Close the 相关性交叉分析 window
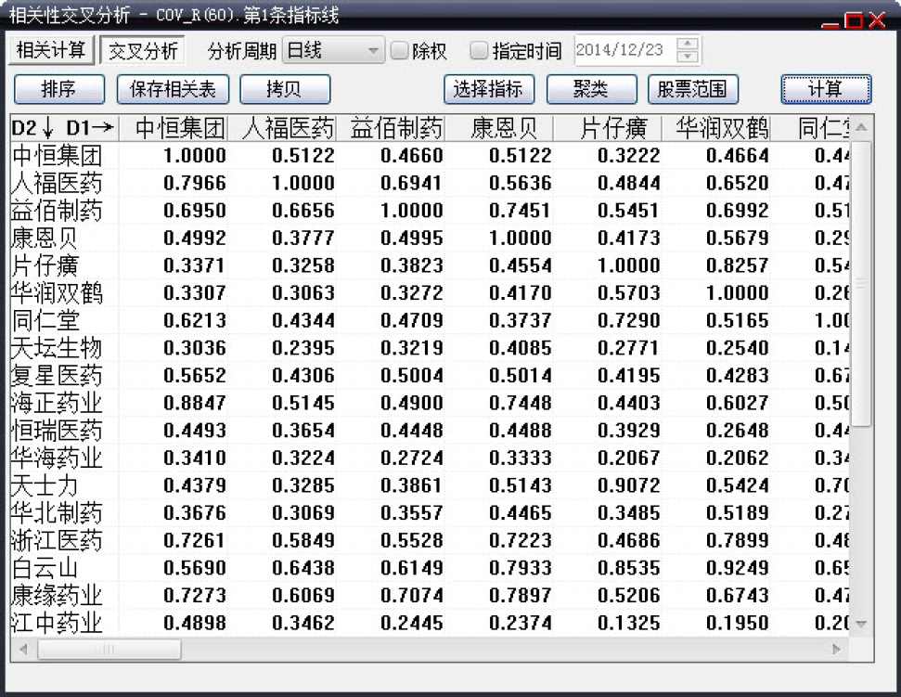This screenshot has width=901, height=697. (877, 20)
